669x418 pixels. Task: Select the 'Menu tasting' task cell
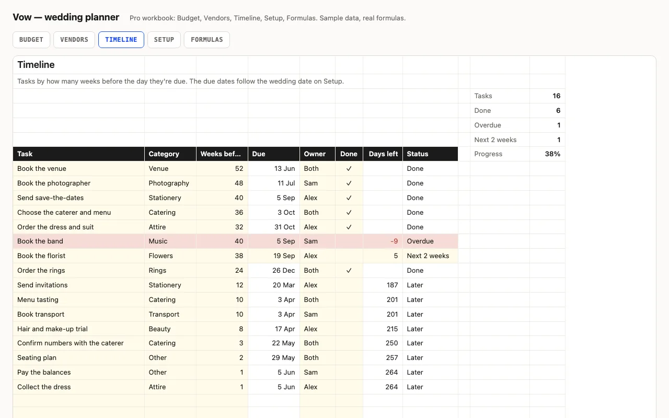tap(78, 300)
